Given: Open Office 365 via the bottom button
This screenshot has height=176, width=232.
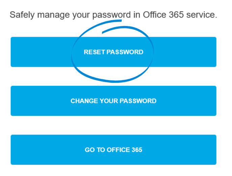Looking at the screenshot, I should [113, 150].
